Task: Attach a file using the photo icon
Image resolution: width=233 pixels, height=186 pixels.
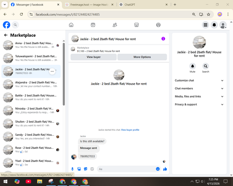Action: click(79, 169)
